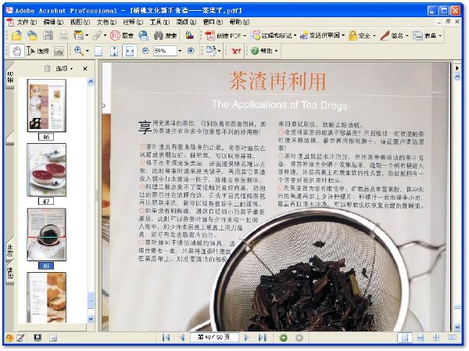Click the Open file folder icon
Screen dimensions: 469x351
click(x=16, y=36)
